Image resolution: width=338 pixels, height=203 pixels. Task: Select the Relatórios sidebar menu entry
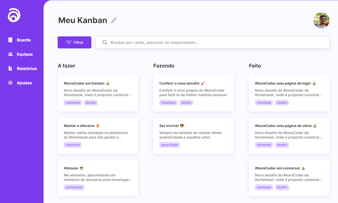(26, 68)
